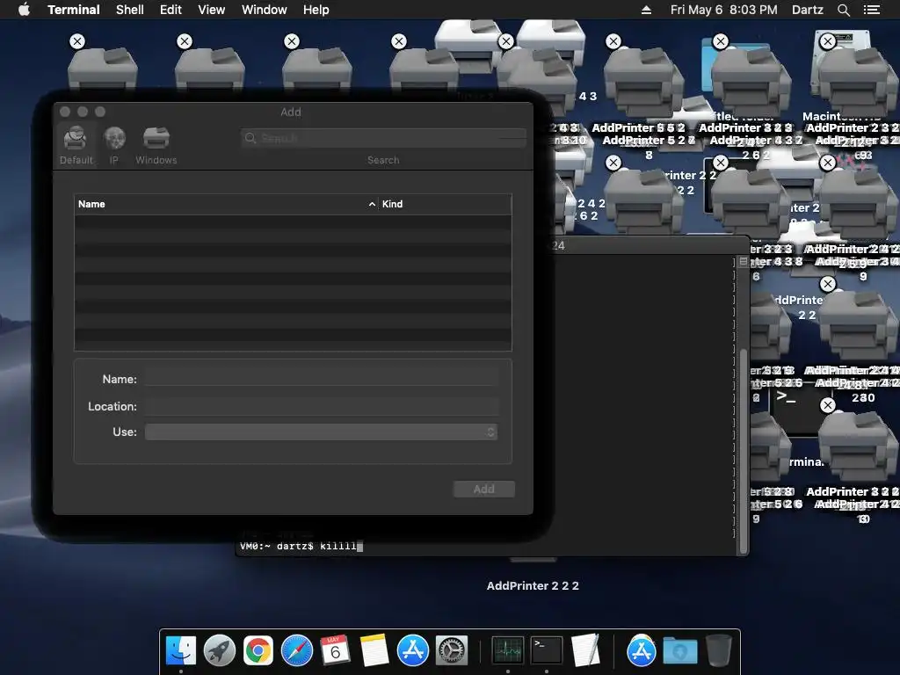900x675 pixels.
Task: Click the date and time in menu bar
Action: 724,10
